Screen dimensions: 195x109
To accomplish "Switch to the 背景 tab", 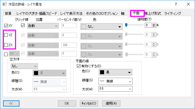I will point(8,13).
